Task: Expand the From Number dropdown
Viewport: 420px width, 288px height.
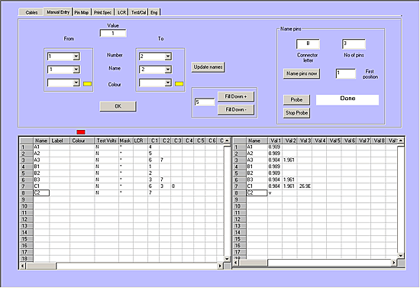Action: coord(76,57)
